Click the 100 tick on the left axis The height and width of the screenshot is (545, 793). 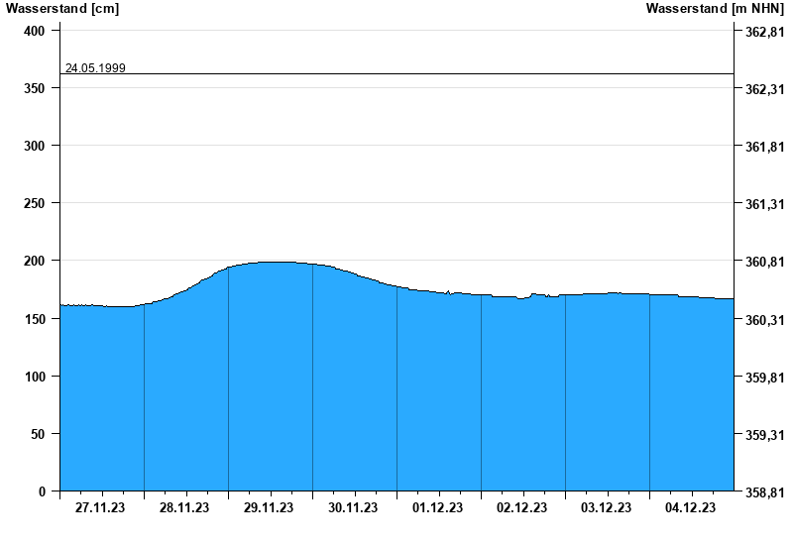tap(35, 377)
